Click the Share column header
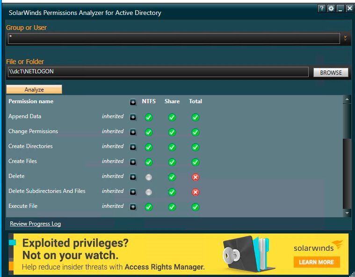This screenshot has height=277, width=355. pyautogui.click(x=172, y=101)
